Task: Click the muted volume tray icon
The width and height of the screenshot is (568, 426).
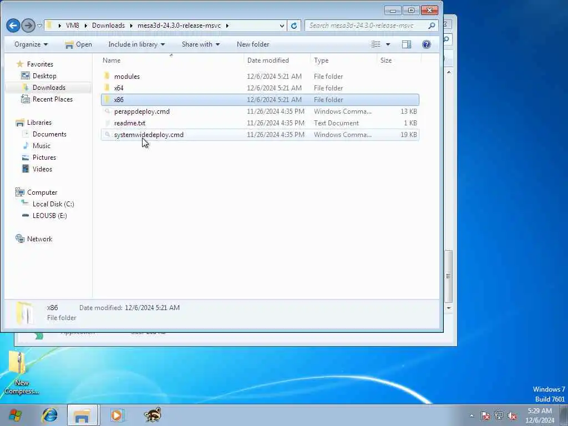Action: click(512, 415)
